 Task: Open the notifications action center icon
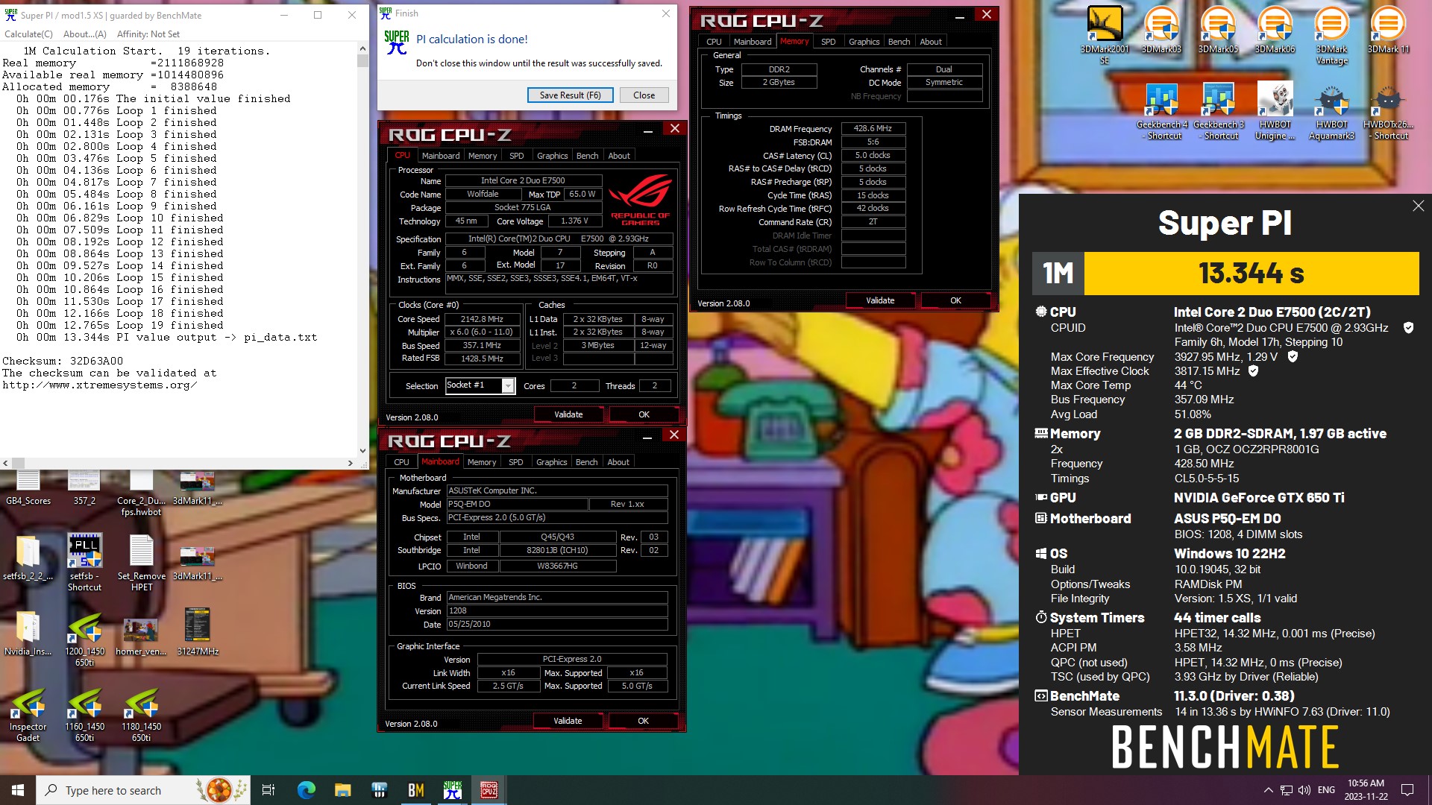tap(1407, 790)
